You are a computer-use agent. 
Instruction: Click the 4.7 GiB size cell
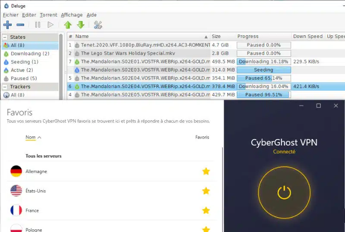pos(220,45)
